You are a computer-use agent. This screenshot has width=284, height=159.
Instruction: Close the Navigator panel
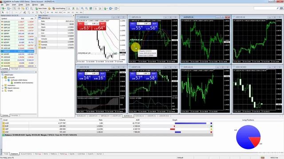pos(36,72)
